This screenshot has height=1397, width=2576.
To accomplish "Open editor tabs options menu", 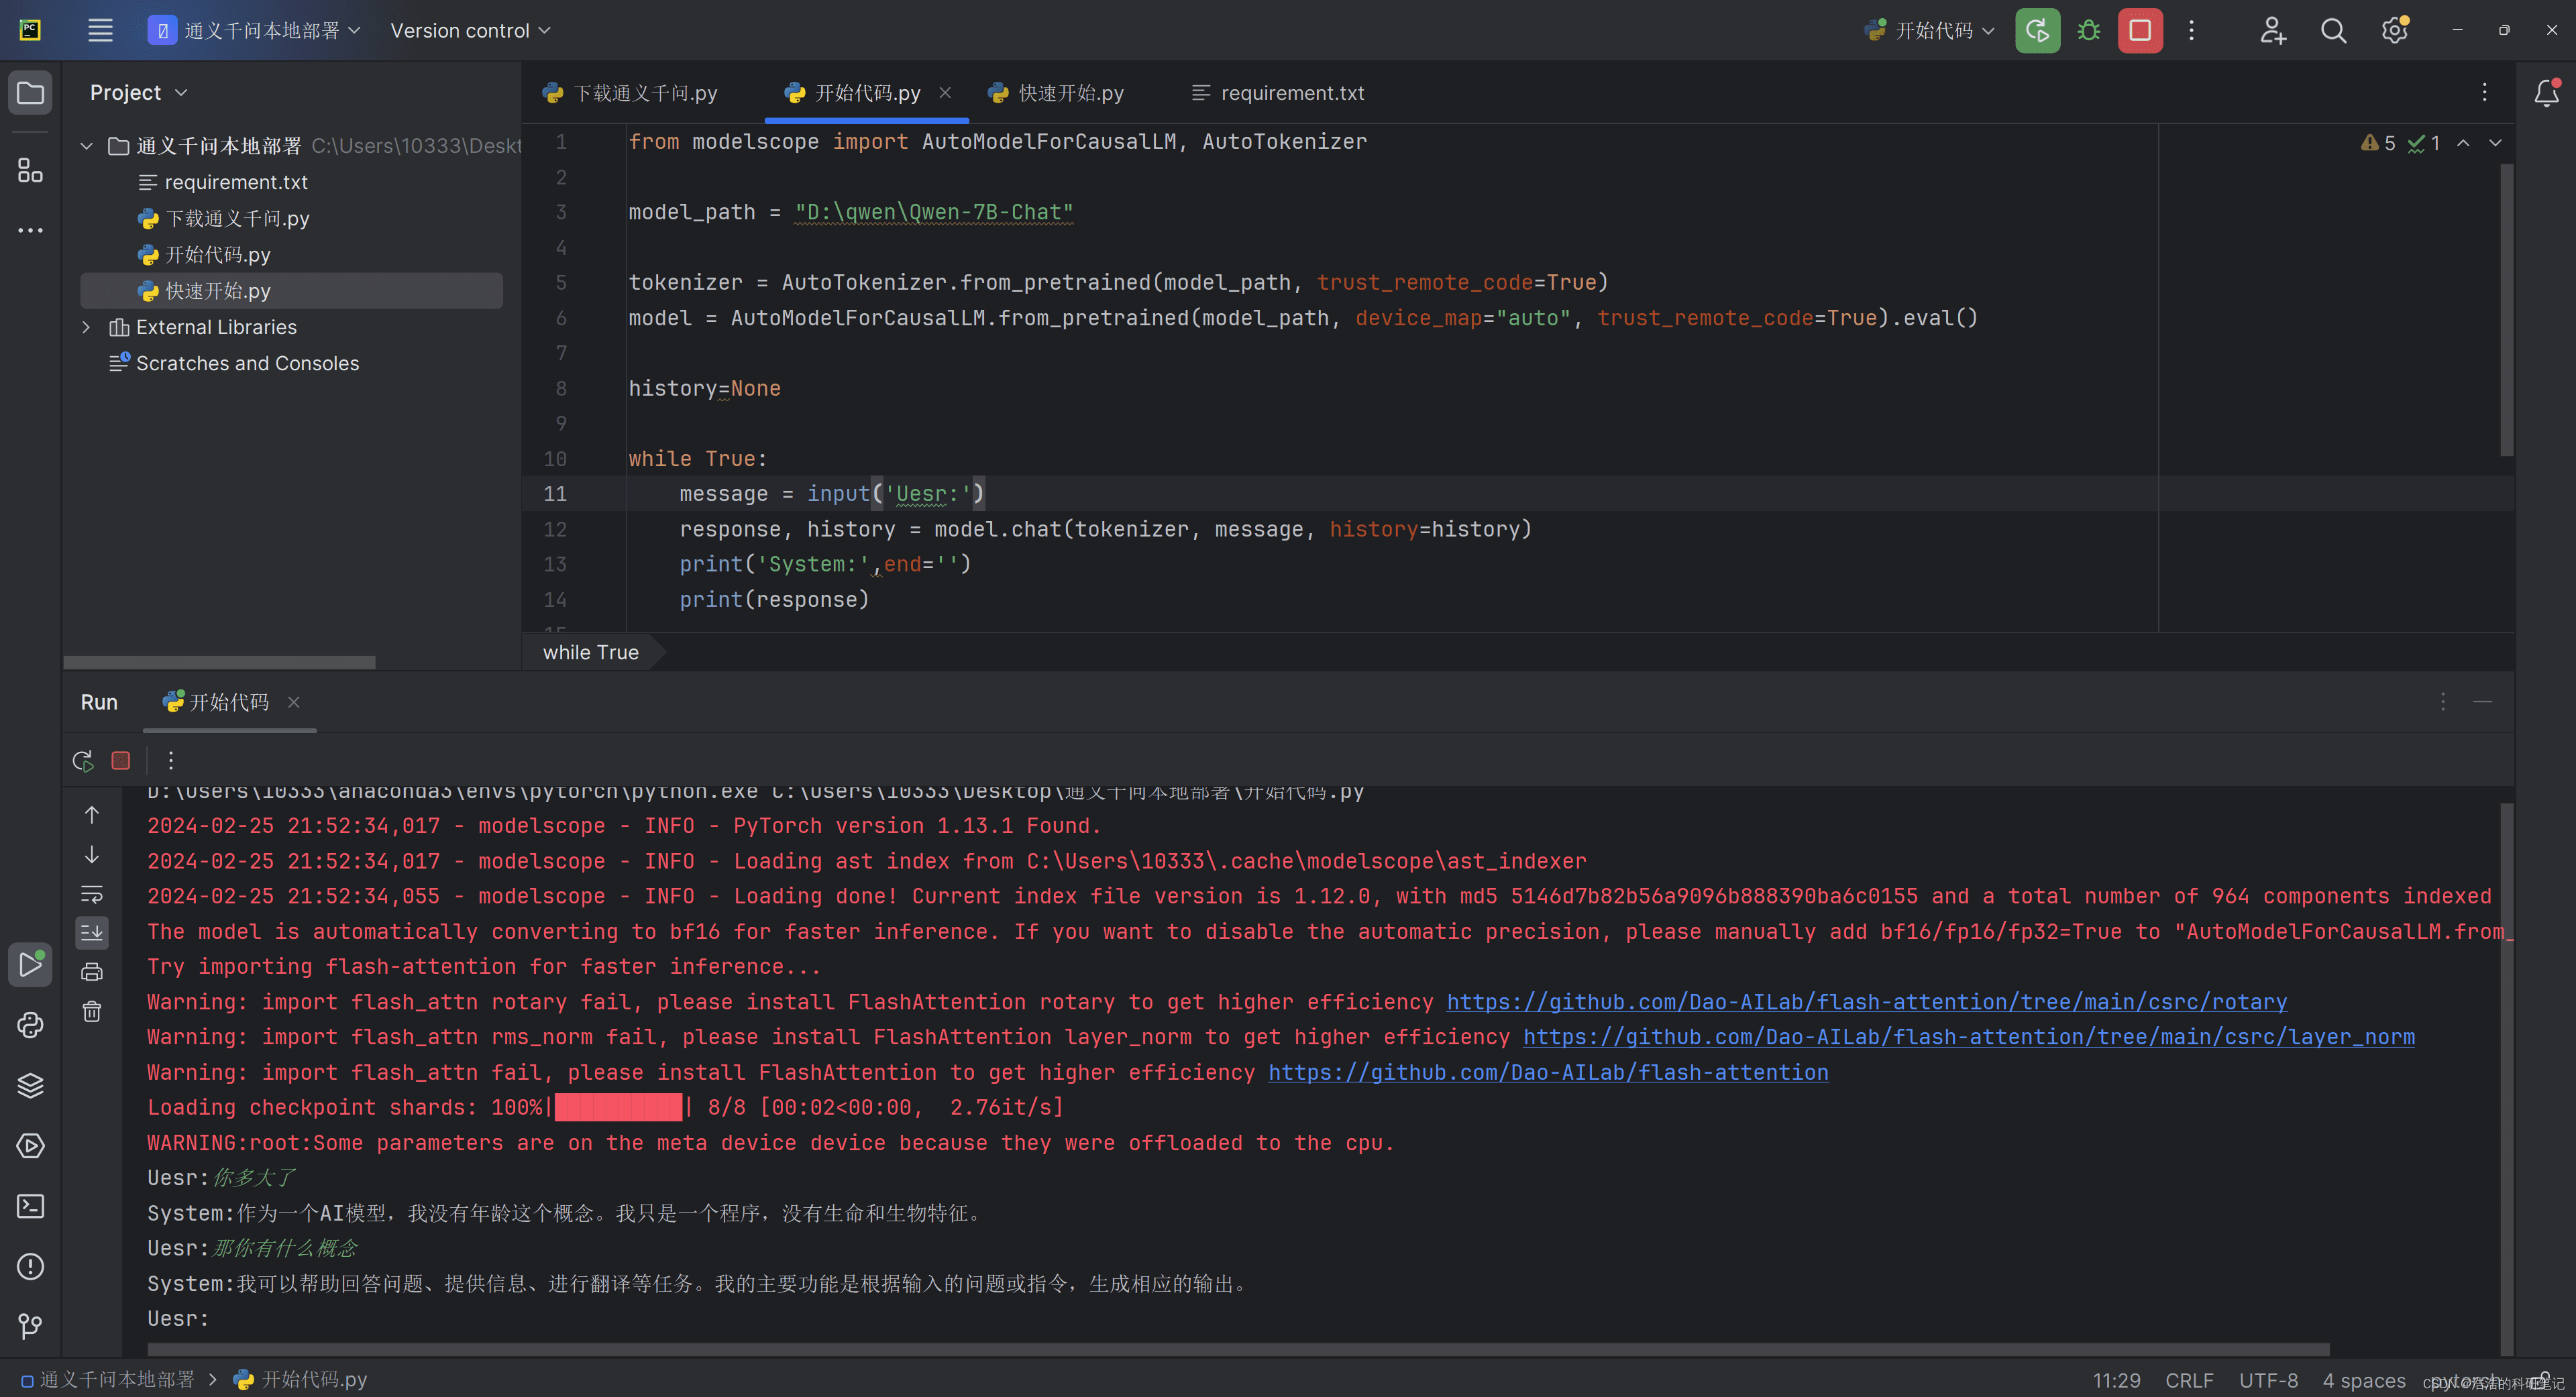I will pos(2484,92).
